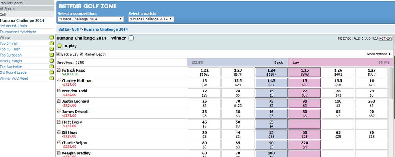Open the chart icon beside Bill Haas
The width and height of the screenshot is (395, 157).
tap(58, 133)
